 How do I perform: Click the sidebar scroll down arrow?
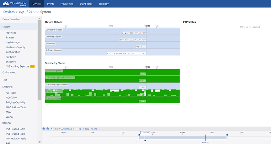point(40,142)
